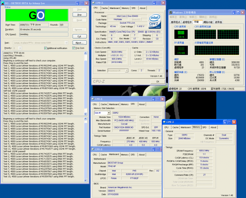Open the 檔案(F) menu in Task Manager
This screenshot has width=246, height=198.
click(x=173, y=17)
